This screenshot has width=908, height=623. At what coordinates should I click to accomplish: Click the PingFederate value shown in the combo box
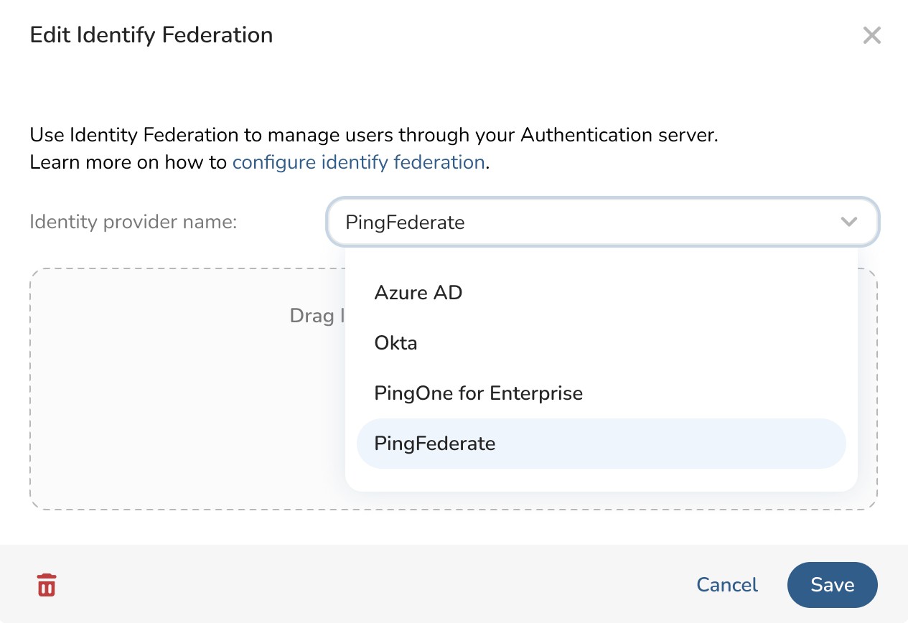[405, 222]
